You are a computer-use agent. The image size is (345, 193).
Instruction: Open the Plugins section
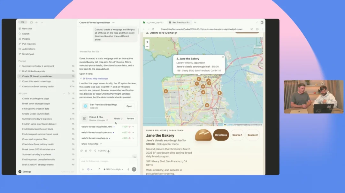click(x=24, y=39)
